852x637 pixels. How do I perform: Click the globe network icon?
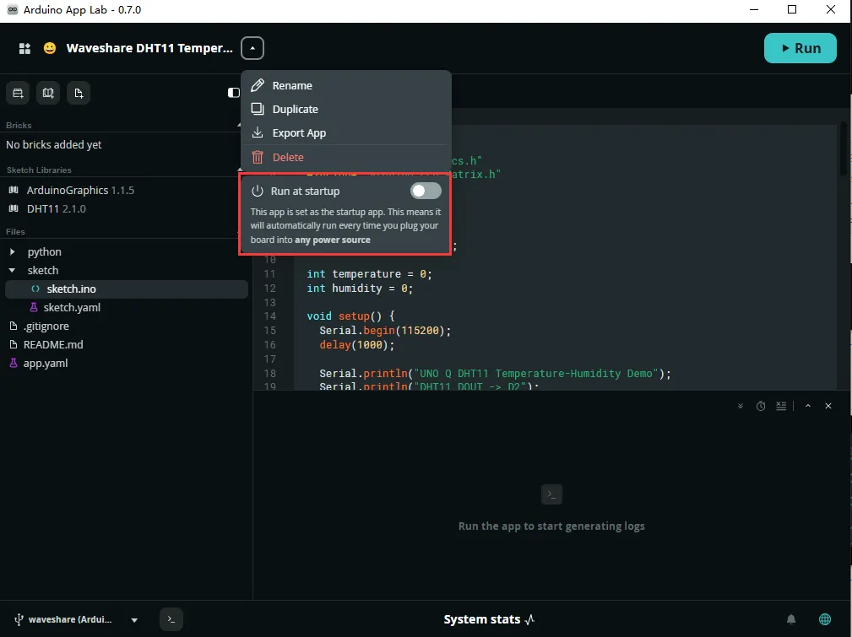825,619
